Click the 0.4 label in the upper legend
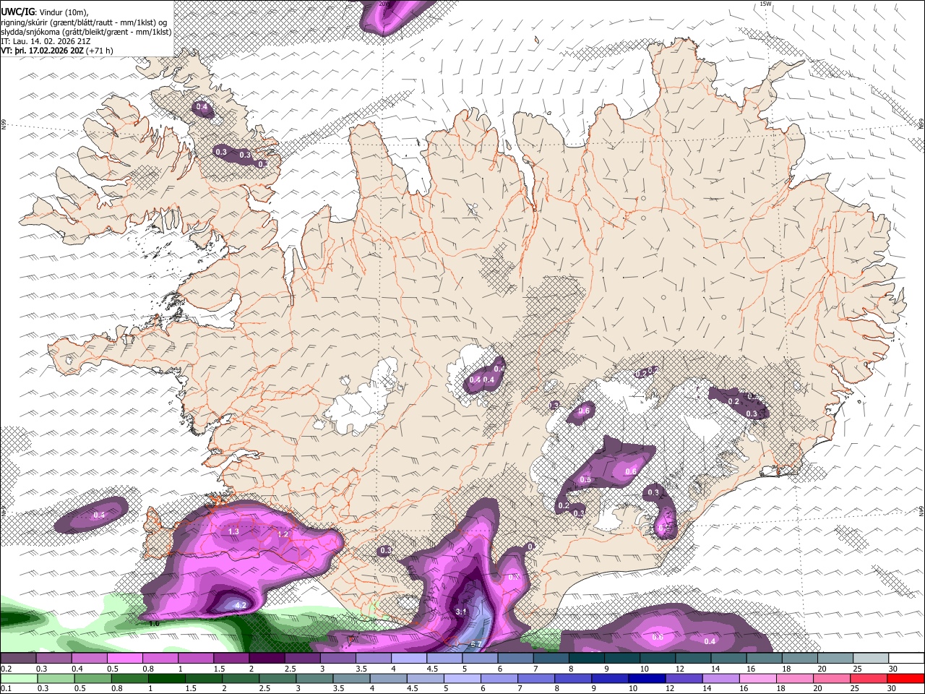 point(77,669)
